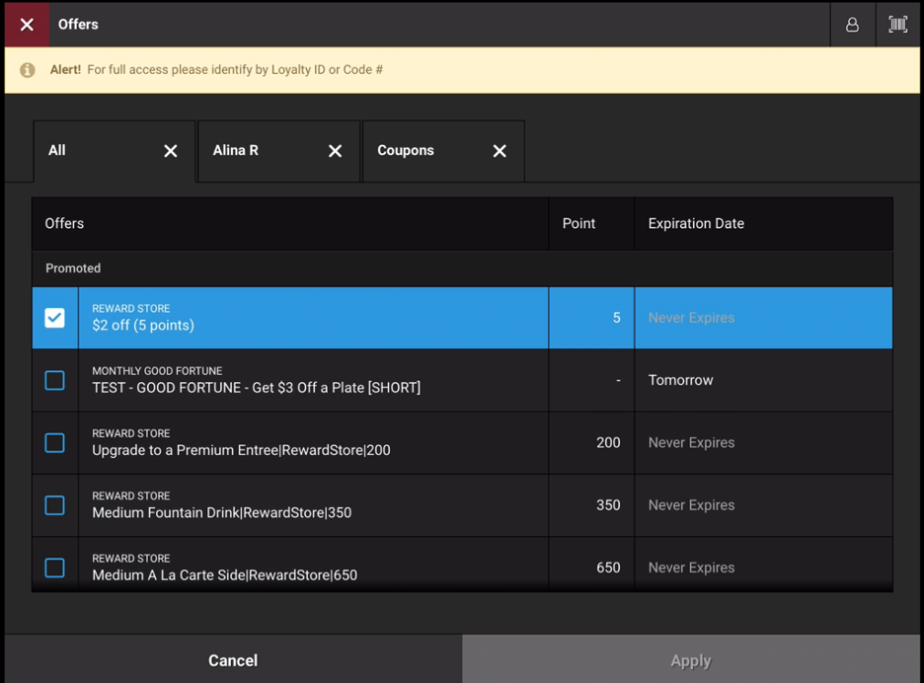Open the user profile icon
924x683 pixels.
click(x=851, y=25)
